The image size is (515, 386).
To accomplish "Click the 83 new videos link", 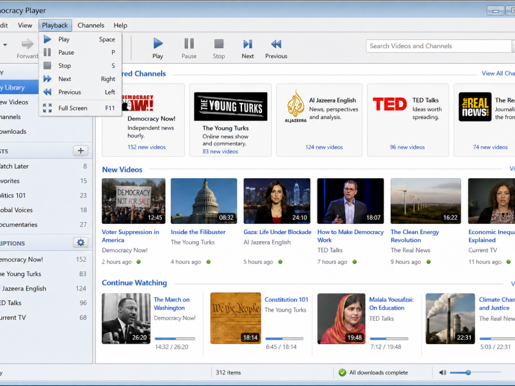I will (220, 151).
